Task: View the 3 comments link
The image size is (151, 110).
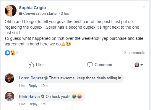Action: coord(135,52)
